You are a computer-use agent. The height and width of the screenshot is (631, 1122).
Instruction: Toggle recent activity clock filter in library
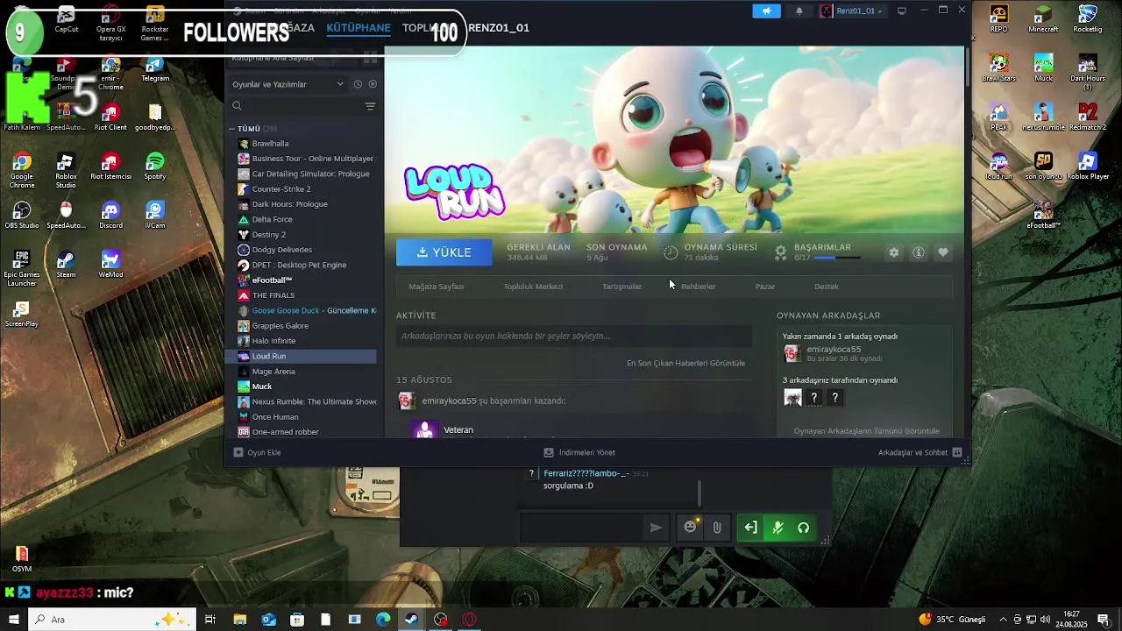click(358, 84)
